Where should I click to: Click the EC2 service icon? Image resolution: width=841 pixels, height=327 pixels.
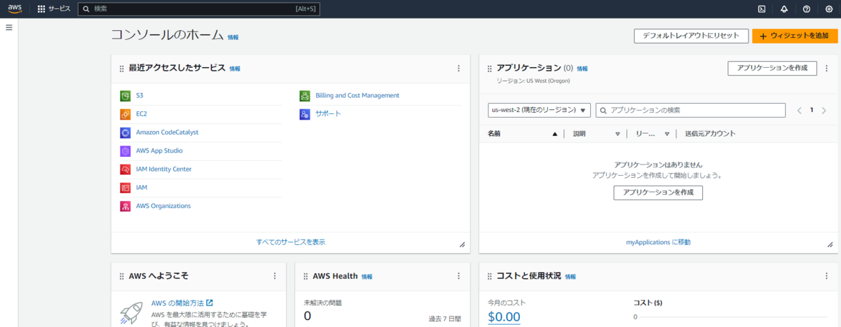coord(125,113)
